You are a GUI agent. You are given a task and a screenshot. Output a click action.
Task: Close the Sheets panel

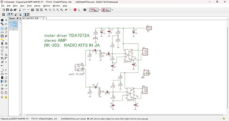(20, 18)
